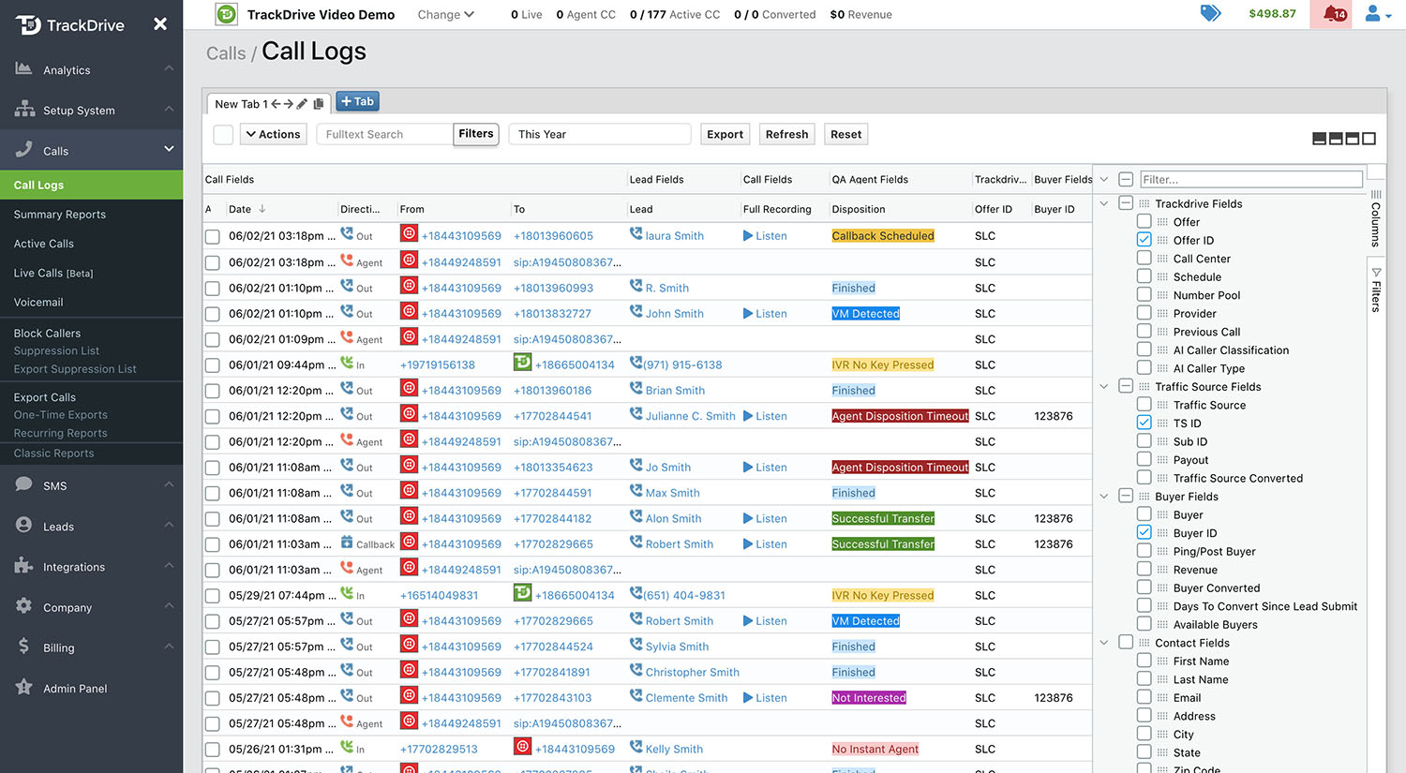Viewport: 1406px width, 773px height.
Task: Click the inbound call icon on 05/29/21 07:44pm row
Action: tap(347, 594)
